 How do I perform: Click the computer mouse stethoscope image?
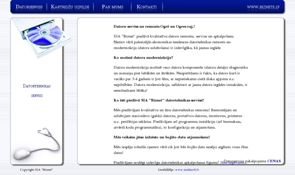point(37,144)
